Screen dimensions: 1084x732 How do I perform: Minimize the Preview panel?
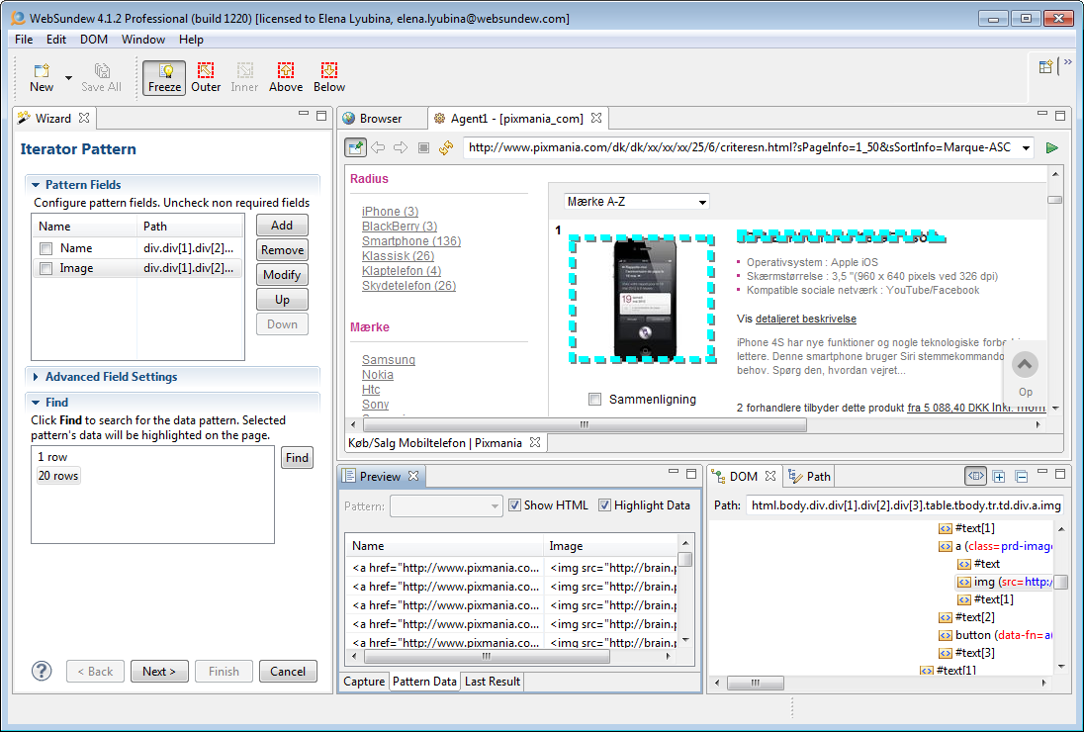click(674, 472)
